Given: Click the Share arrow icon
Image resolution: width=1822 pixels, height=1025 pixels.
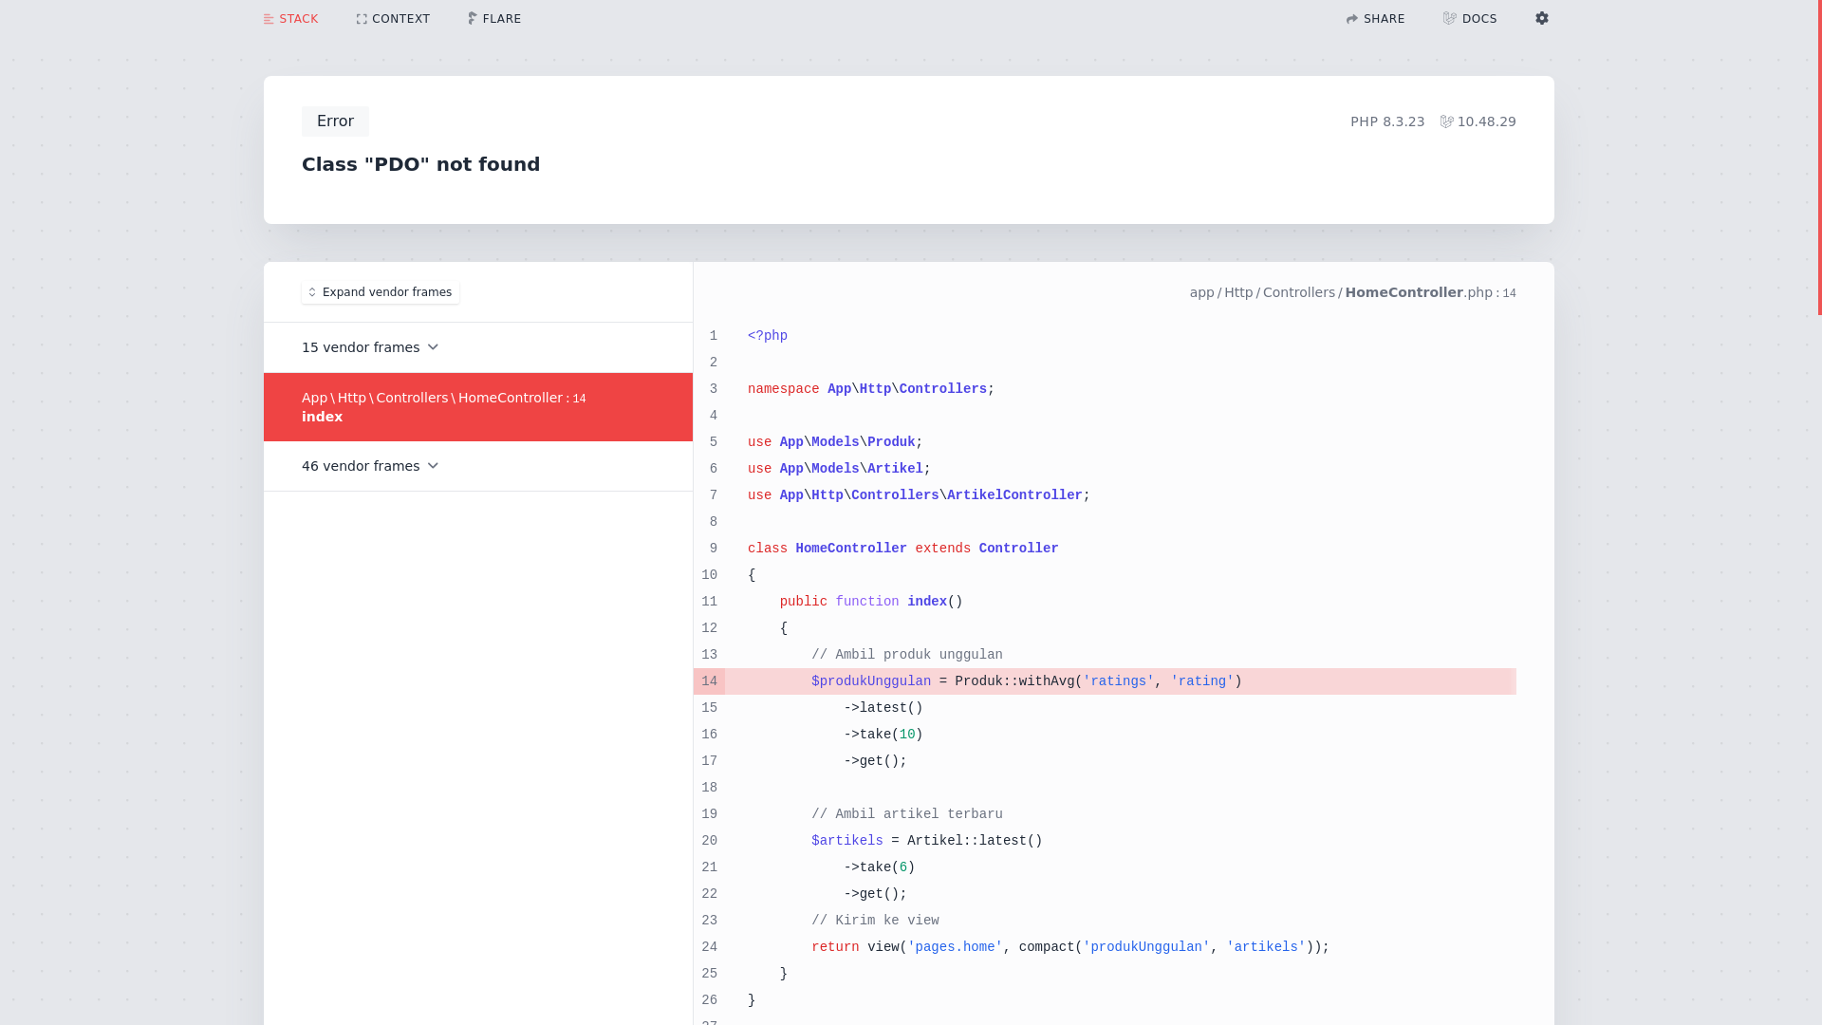Looking at the screenshot, I should 1352,19.
